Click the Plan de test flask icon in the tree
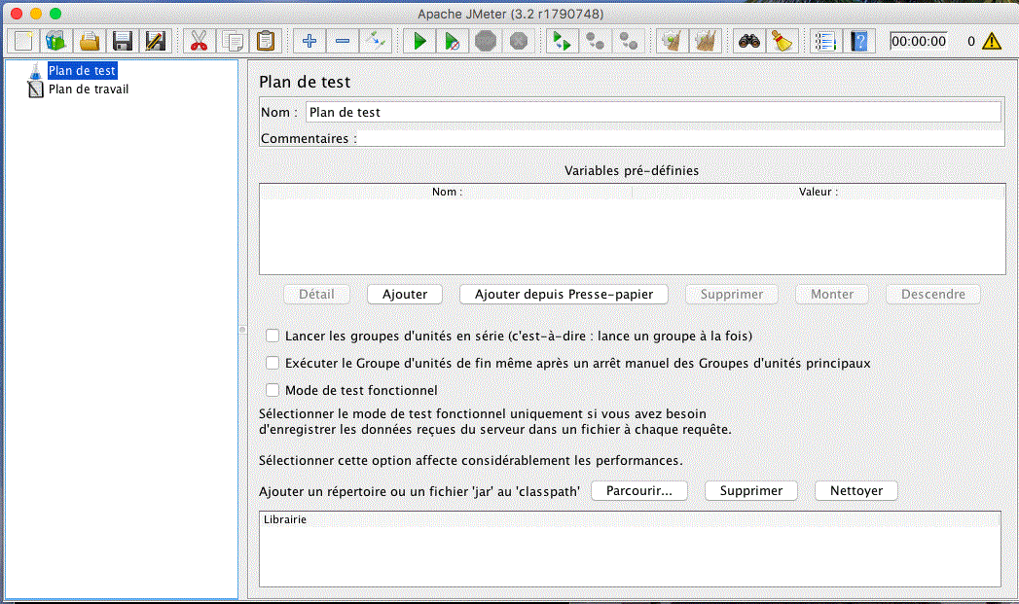 36,71
